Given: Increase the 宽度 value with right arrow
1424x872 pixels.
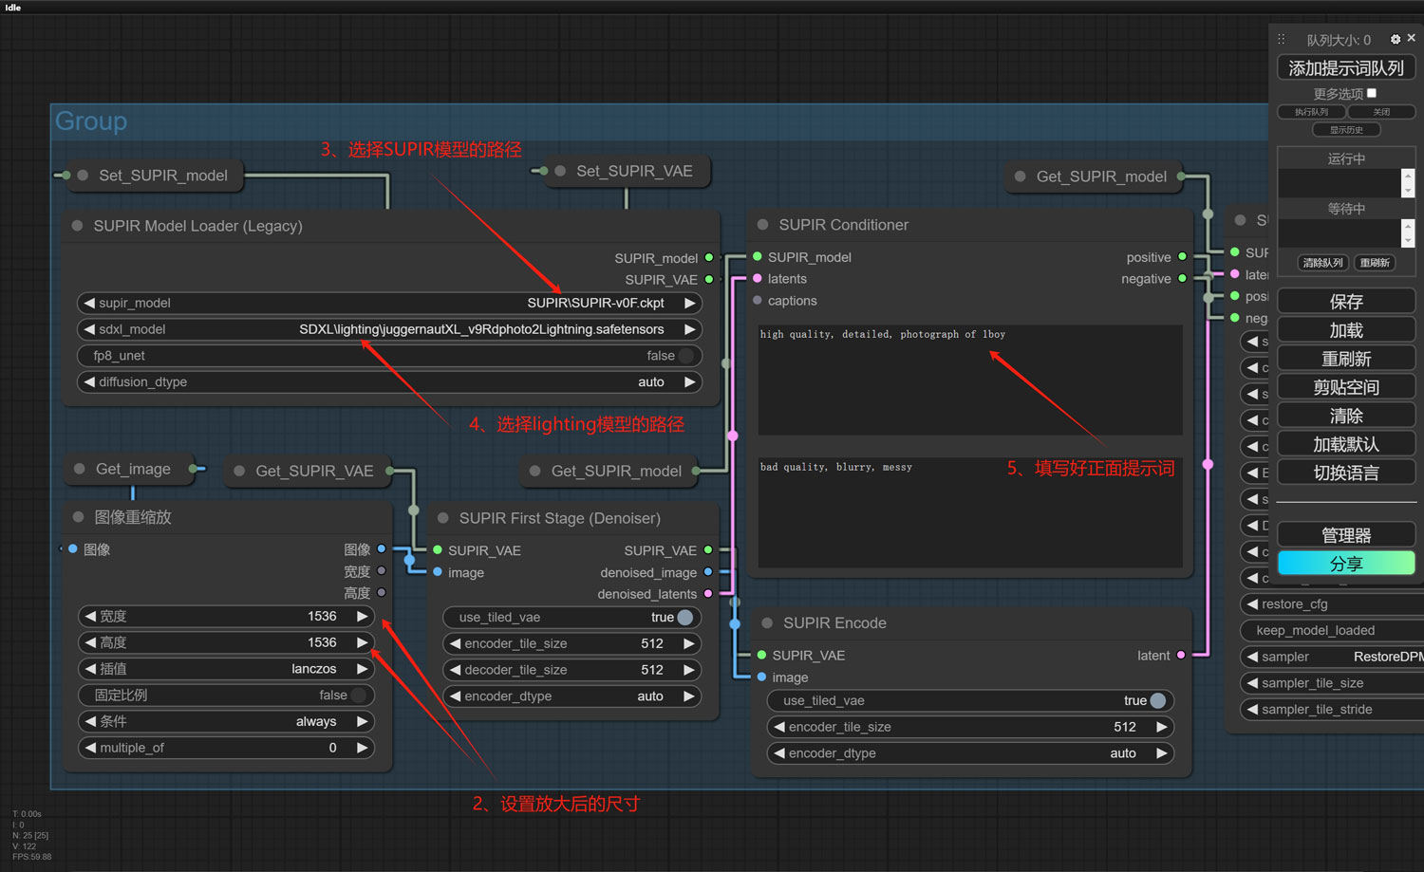Looking at the screenshot, I should pyautogui.click(x=362, y=617).
